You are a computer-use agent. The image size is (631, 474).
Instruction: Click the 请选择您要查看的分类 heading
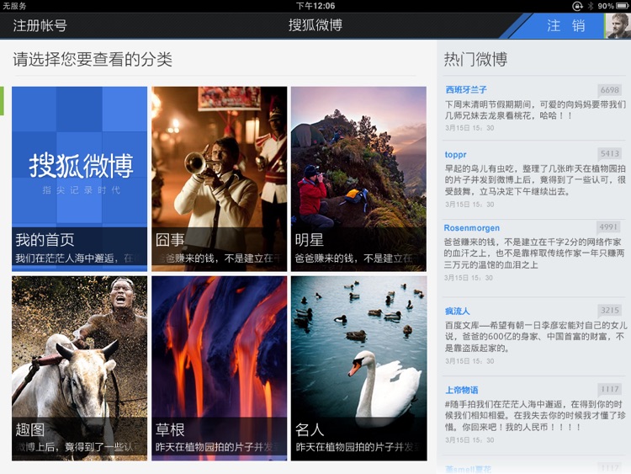[93, 60]
